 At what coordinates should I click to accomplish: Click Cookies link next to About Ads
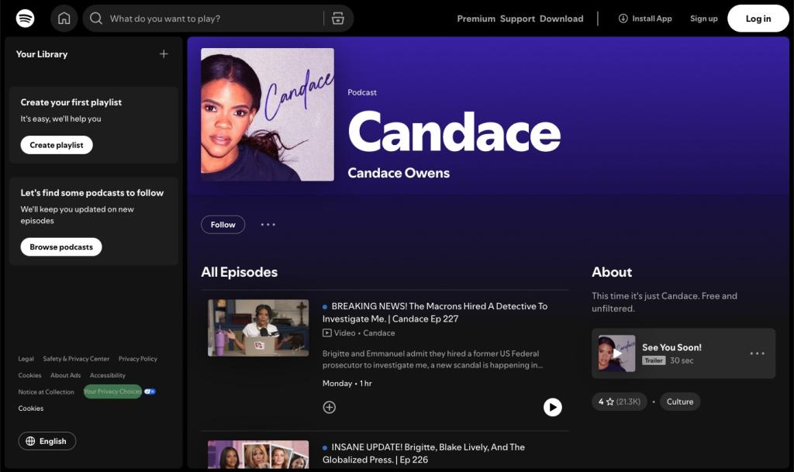pos(30,375)
